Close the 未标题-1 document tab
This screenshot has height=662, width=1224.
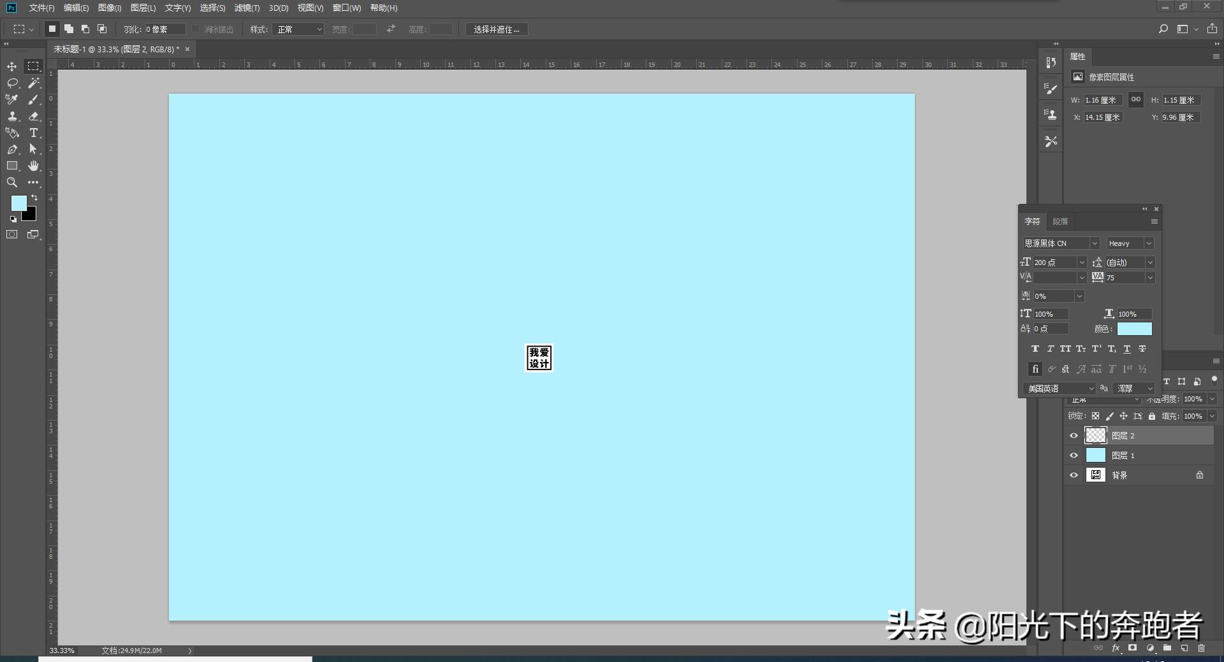(187, 49)
